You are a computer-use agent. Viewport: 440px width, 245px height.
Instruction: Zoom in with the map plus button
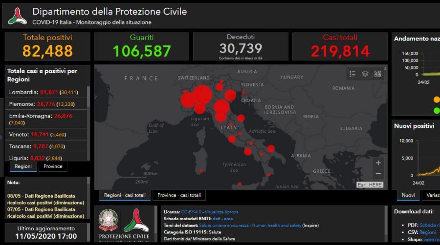[378, 163]
